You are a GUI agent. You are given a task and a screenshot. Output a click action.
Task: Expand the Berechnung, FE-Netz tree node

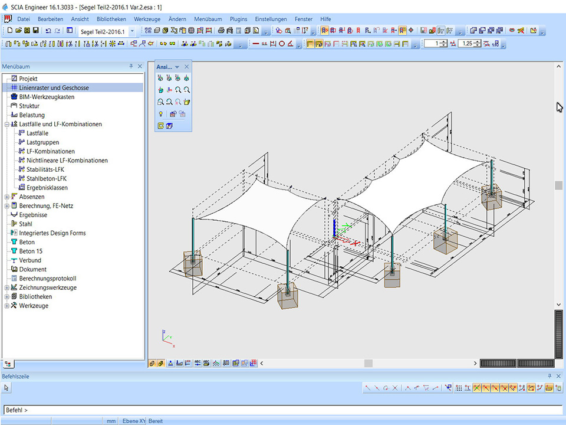(6, 206)
